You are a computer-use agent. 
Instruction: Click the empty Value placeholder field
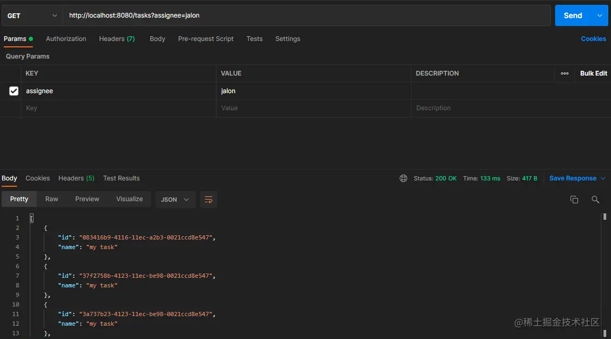coord(313,108)
